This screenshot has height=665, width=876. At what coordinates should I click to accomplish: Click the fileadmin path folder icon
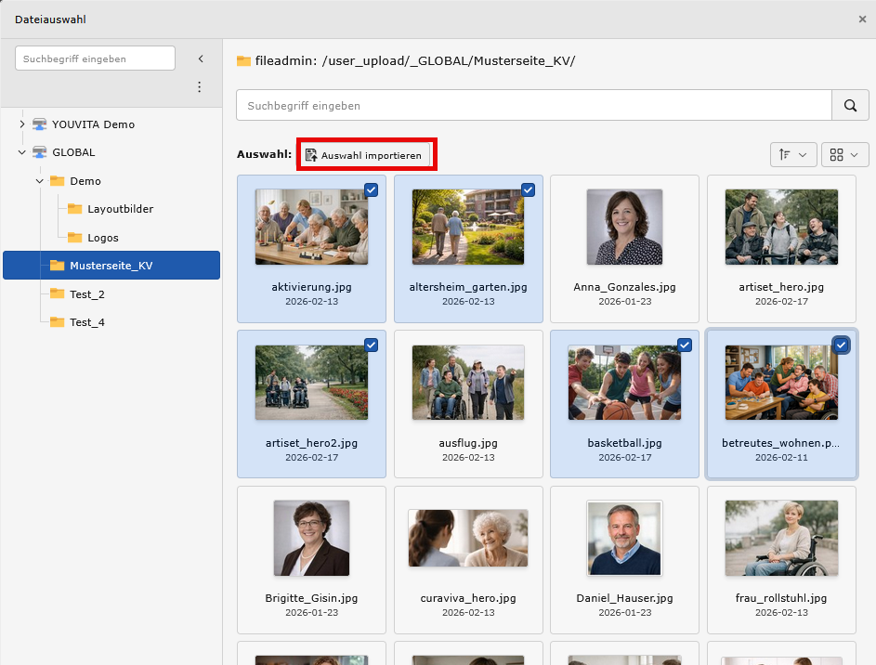click(243, 60)
